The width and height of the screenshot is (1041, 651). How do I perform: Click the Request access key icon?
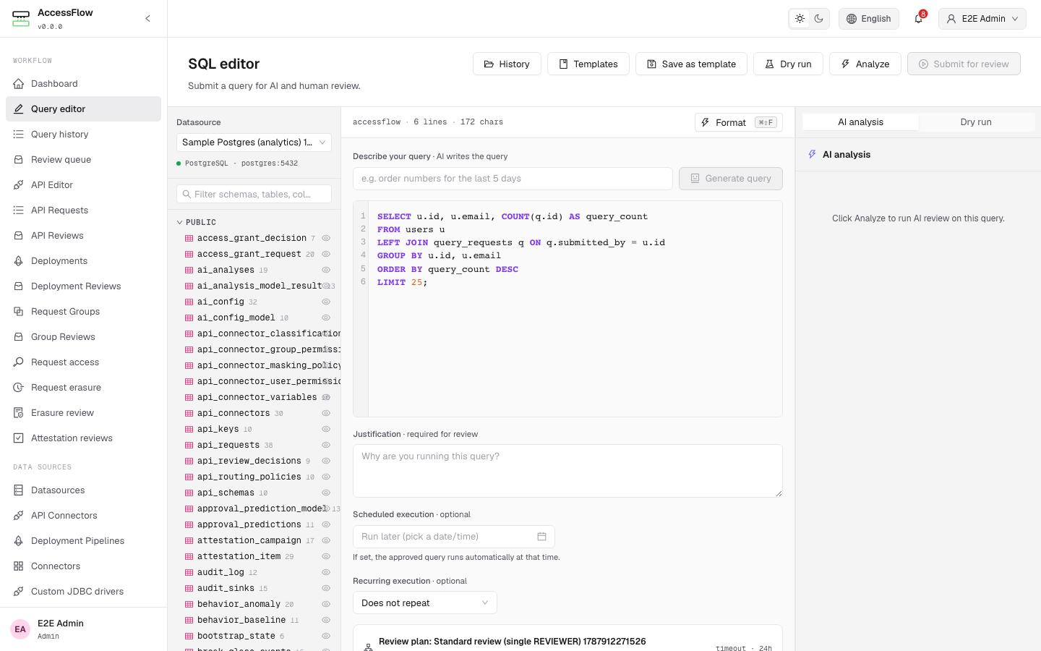(x=19, y=362)
